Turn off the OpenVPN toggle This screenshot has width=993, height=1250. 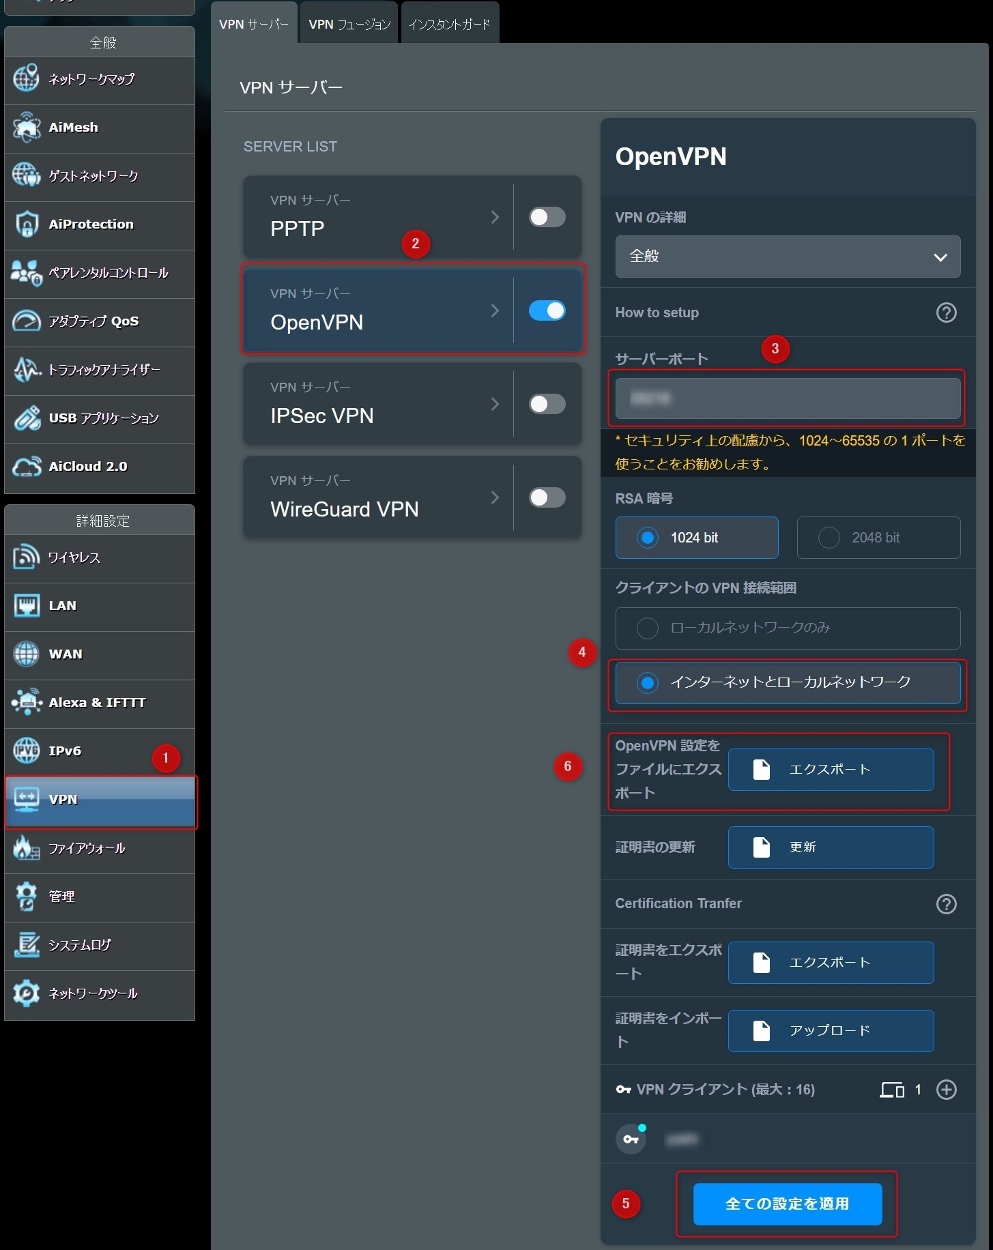pyautogui.click(x=547, y=310)
